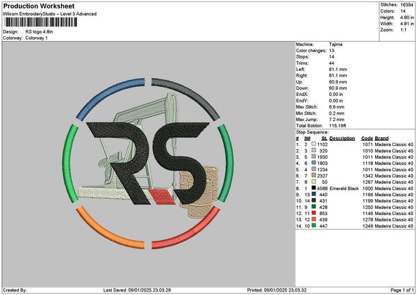Click the 'Last Saved: 09/01/2025 23.03.29' footer text
Viewport: 417px width, 295px height.
[x=137, y=290]
